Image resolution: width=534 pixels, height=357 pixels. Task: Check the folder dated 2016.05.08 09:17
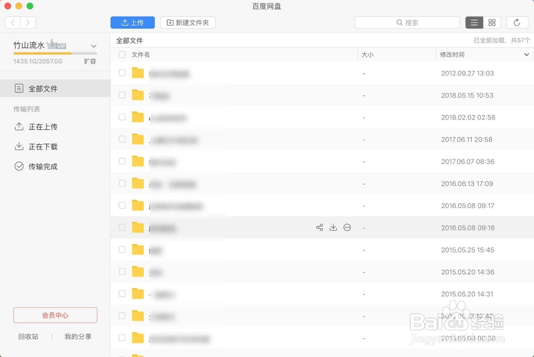[x=122, y=205]
